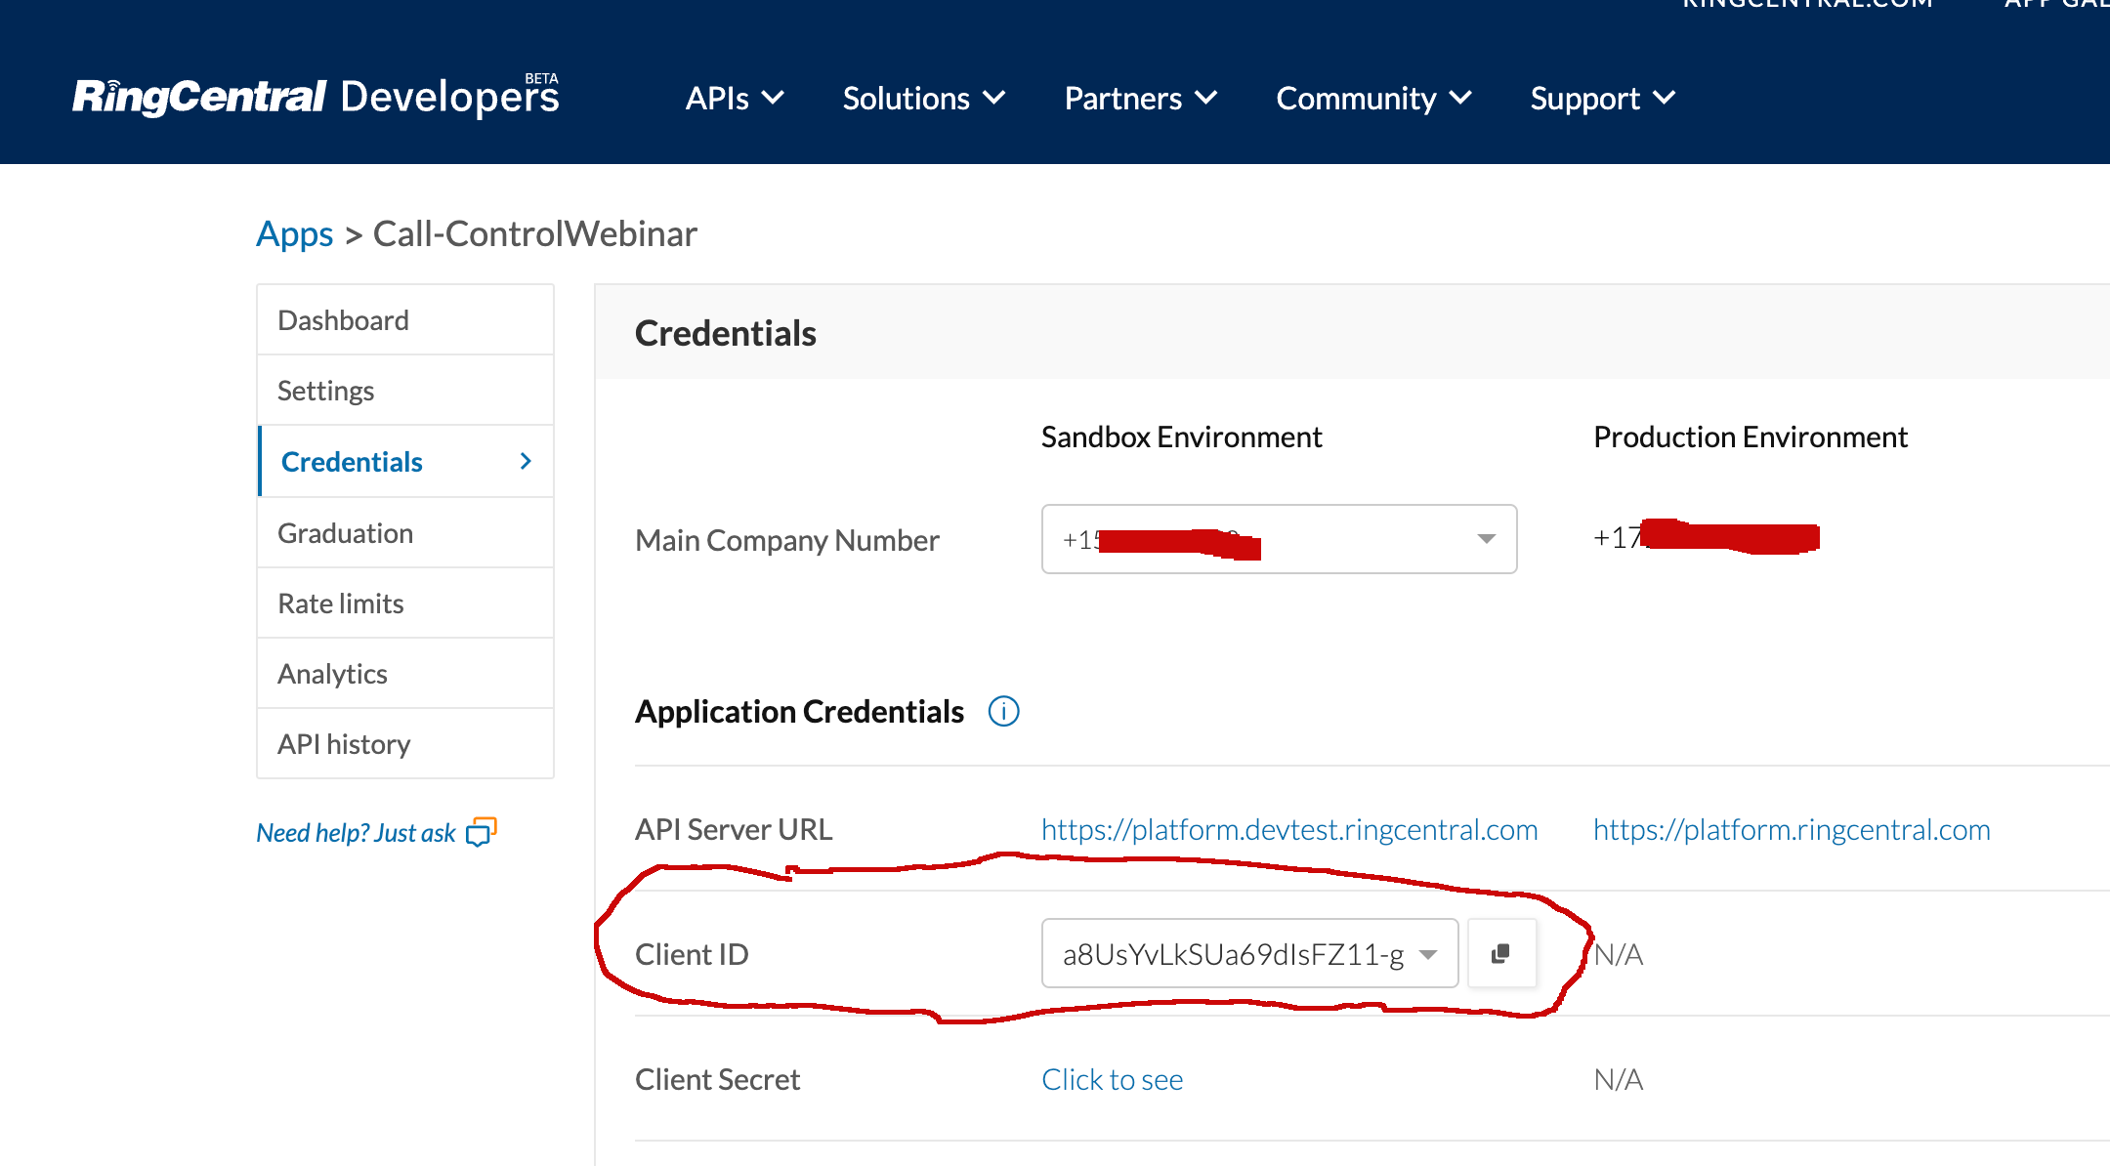2110x1166 pixels.
Task: Click the Production API Server URL link
Action: [x=1793, y=828]
